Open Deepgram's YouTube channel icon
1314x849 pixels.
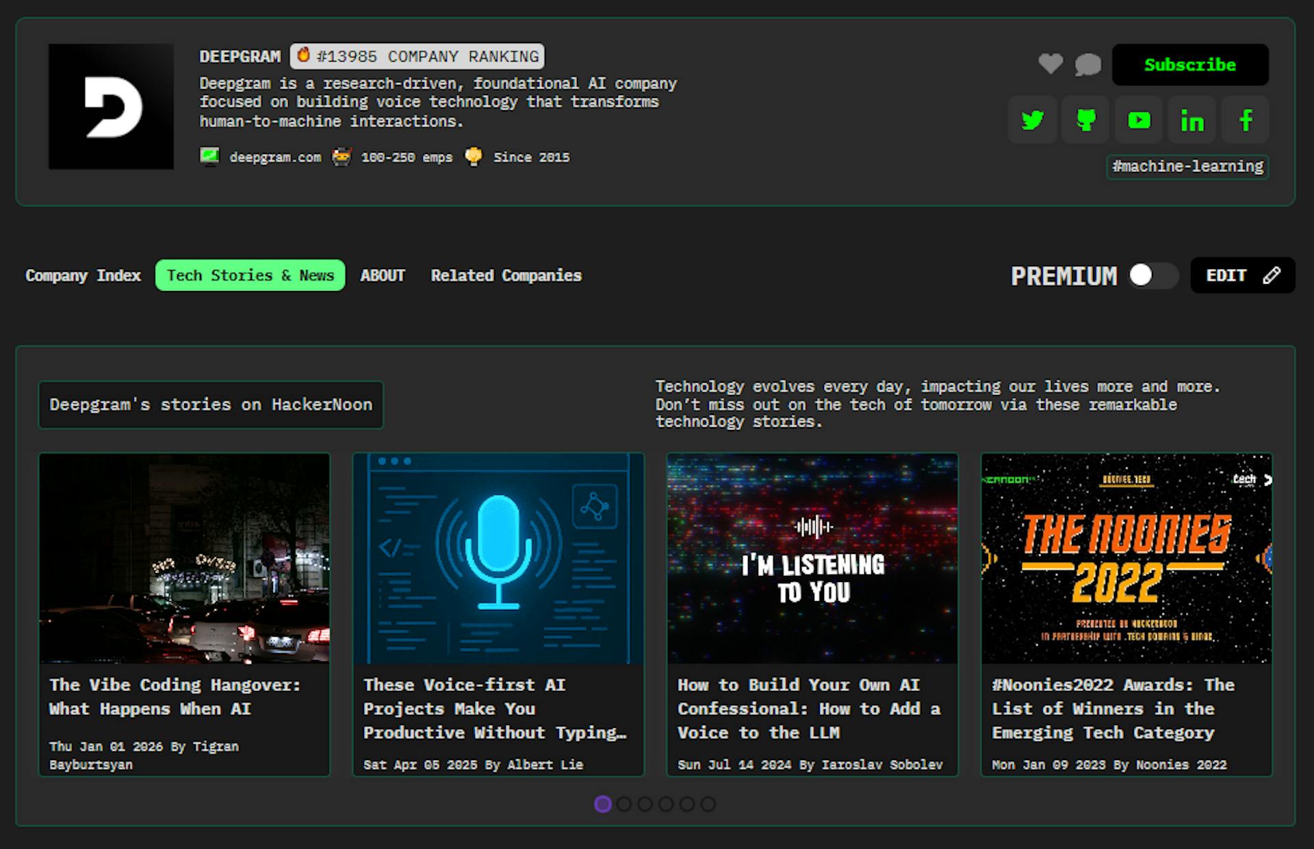(1138, 120)
